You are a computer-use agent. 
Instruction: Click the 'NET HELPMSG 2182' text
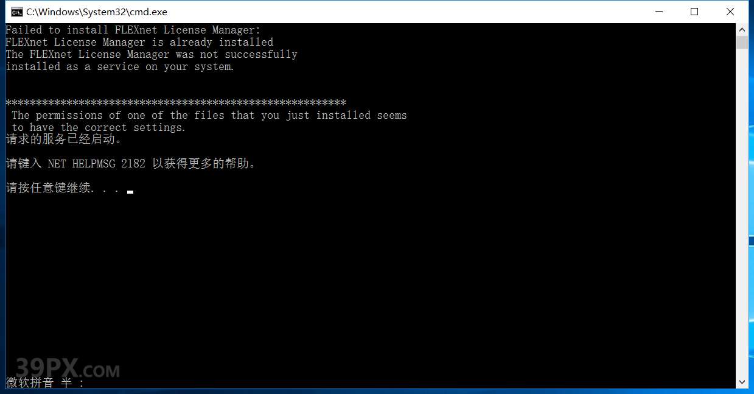pos(97,163)
